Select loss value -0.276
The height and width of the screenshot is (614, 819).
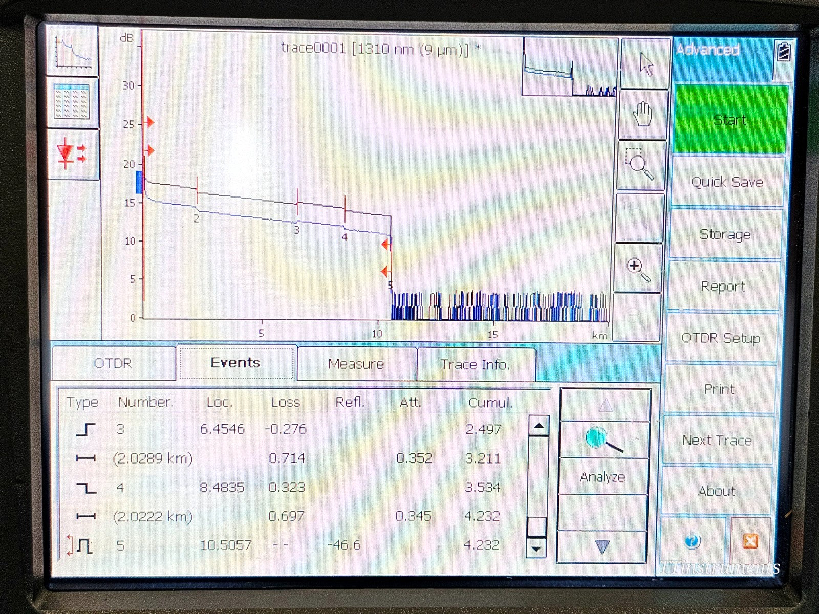click(286, 429)
